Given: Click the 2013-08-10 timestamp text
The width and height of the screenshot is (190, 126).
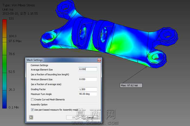Looking at the screenshot, I should [x=20, y=14].
